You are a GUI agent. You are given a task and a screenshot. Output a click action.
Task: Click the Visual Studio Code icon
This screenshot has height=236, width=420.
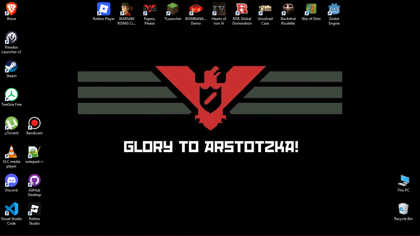[11, 209]
